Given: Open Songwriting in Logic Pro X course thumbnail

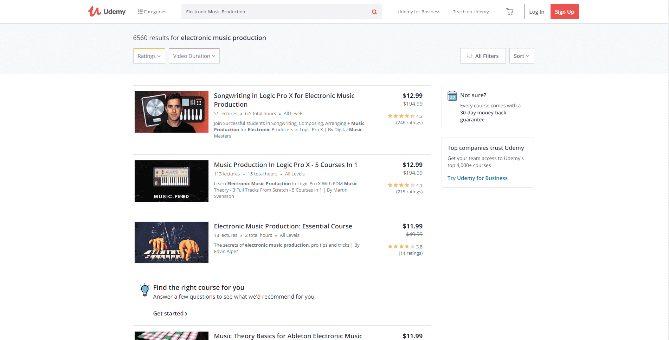Looking at the screenshot, I should click(x=172, y=112).
